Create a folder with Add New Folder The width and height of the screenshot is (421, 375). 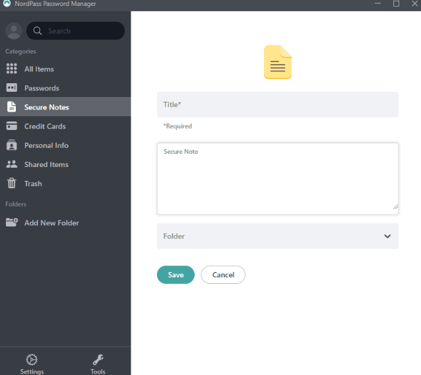pos(65,222)
